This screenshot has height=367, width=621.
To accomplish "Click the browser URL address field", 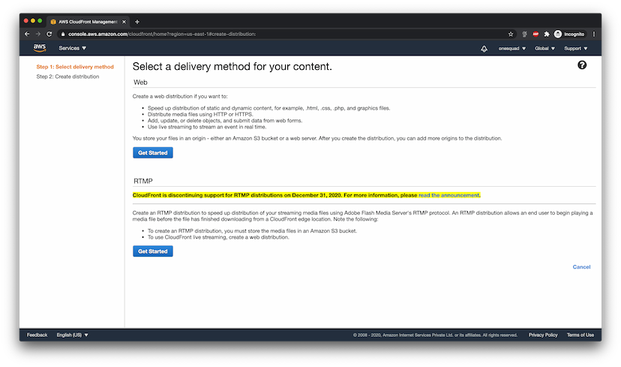I will pyautogui.click(x=285, y=34).
